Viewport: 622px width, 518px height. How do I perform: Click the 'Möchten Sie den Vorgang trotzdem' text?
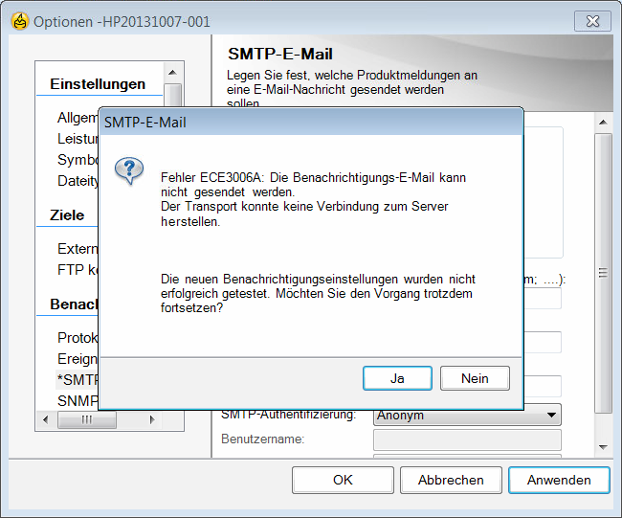coord(373,294)
